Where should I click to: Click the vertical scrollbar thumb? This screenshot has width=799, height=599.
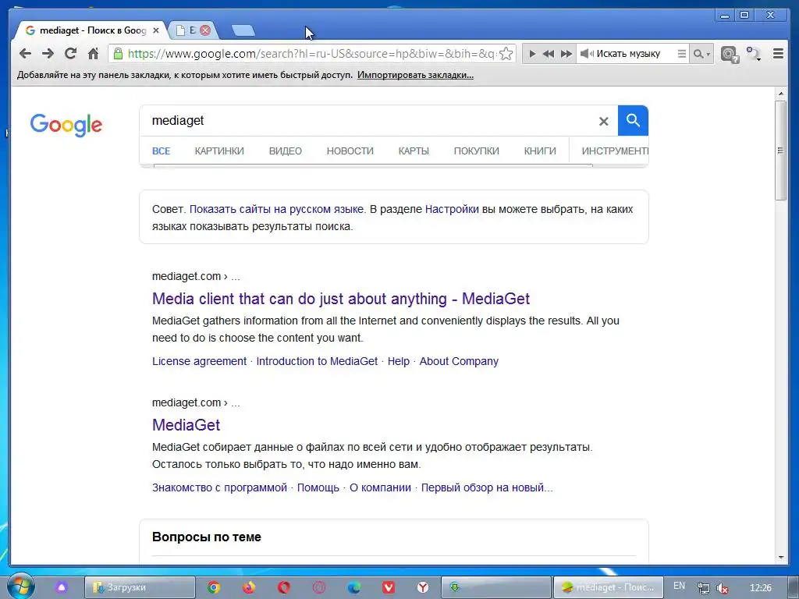pyautogui.click(x=780, y=151)
